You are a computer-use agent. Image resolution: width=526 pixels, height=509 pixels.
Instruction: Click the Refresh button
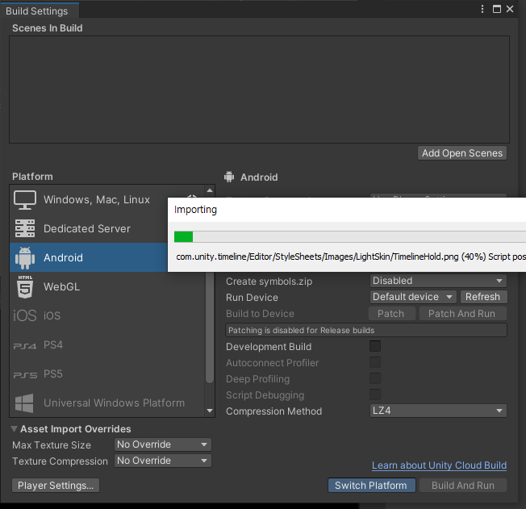[483, 297]
